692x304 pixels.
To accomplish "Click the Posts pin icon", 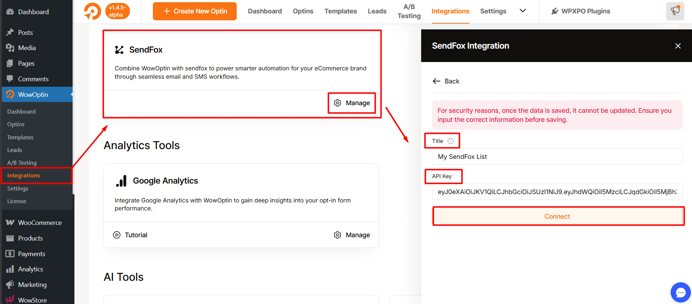I will (x=10, y=32).
